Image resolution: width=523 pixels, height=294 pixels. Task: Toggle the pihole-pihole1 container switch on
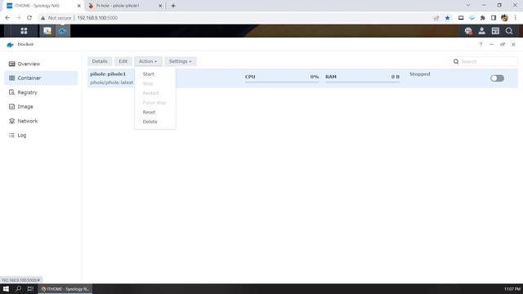click(497, 78)
